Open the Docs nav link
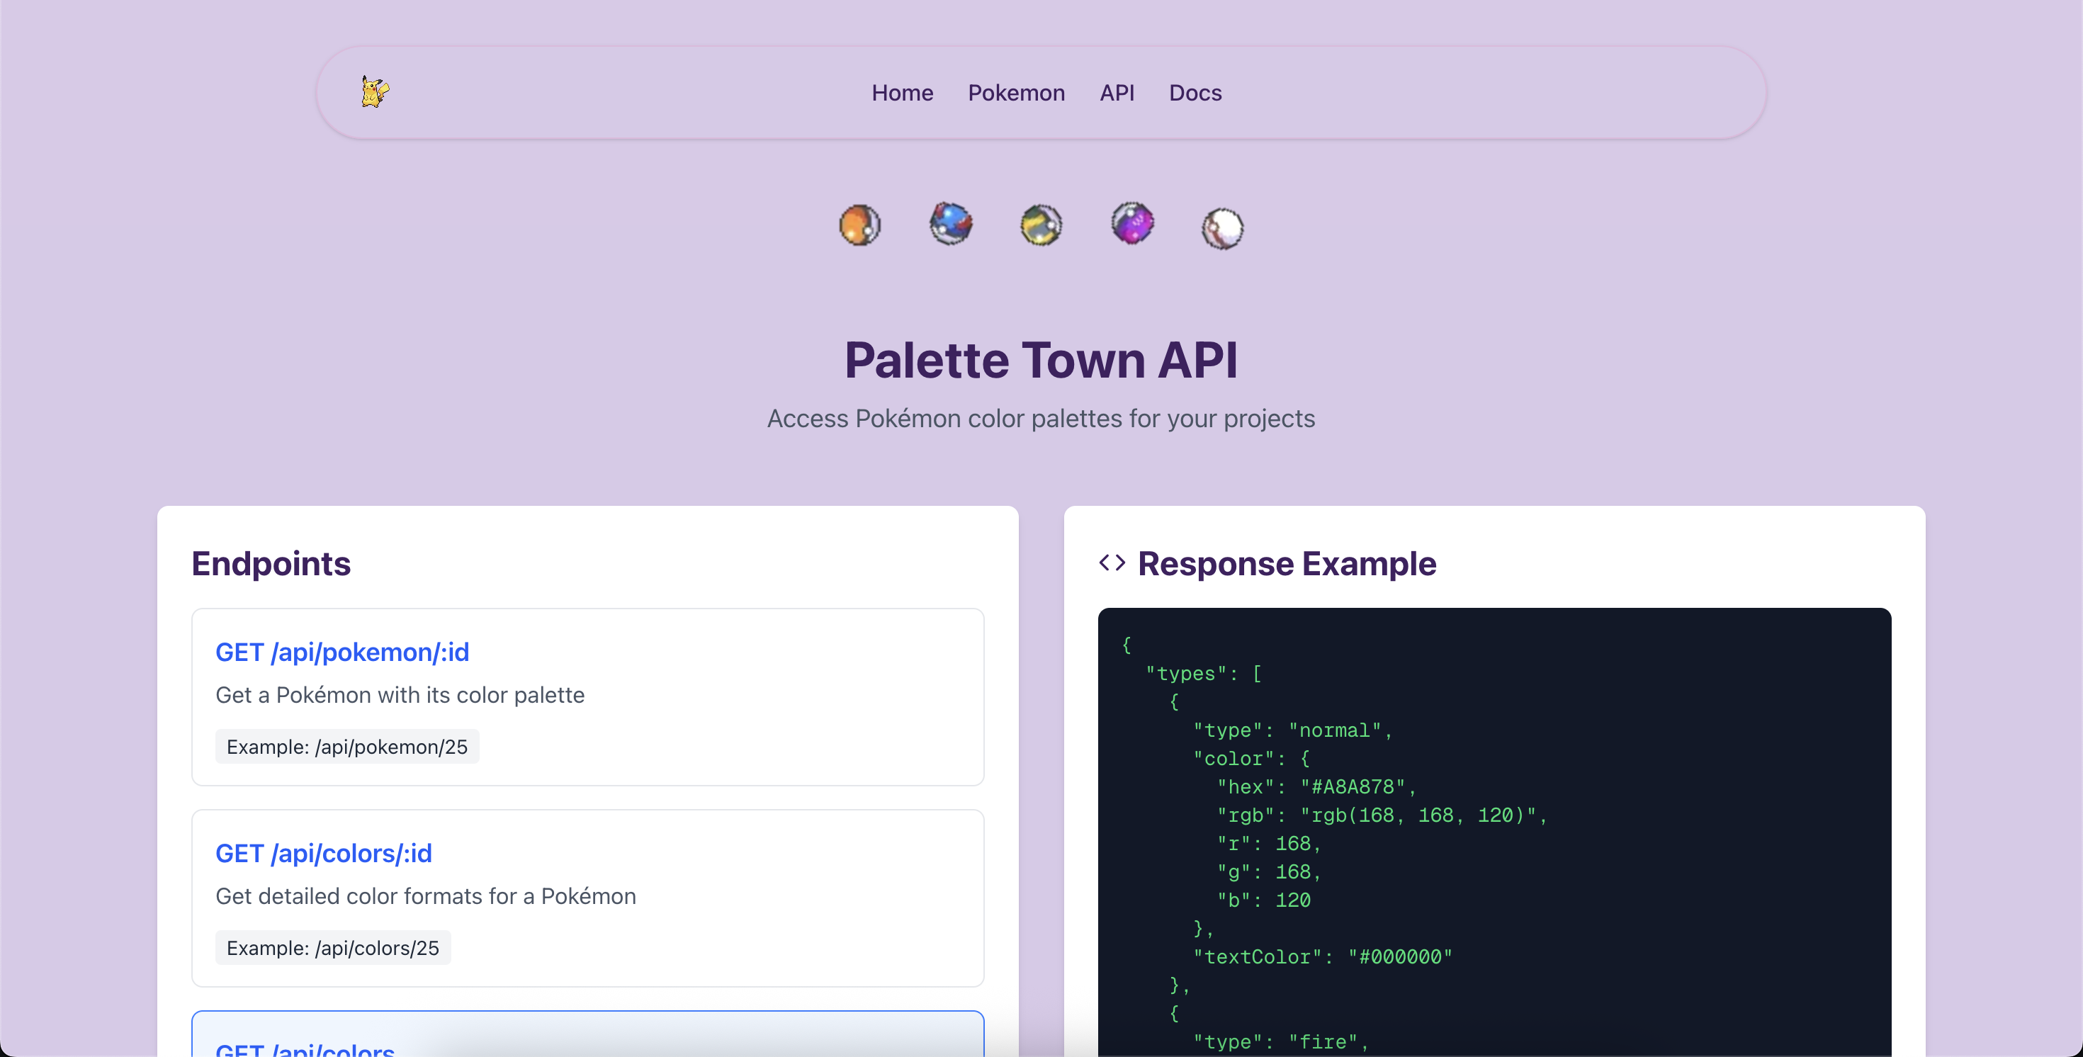Screen dimensions: 2083x1057 pos(1195,93)
